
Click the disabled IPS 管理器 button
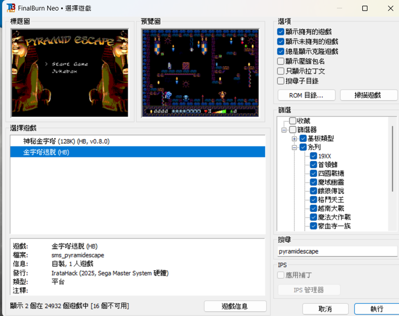(x=308, y=290)
